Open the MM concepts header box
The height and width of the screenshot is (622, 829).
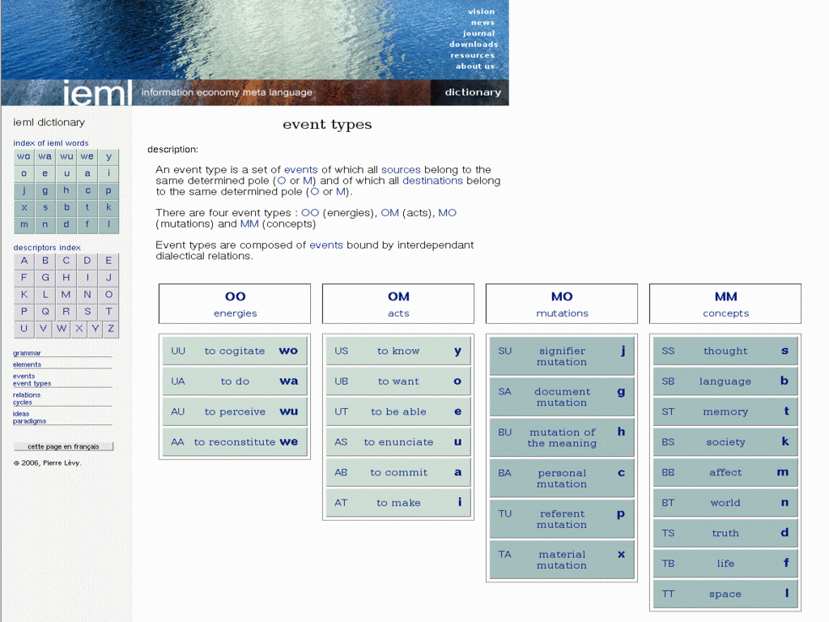tap(725, 304)
